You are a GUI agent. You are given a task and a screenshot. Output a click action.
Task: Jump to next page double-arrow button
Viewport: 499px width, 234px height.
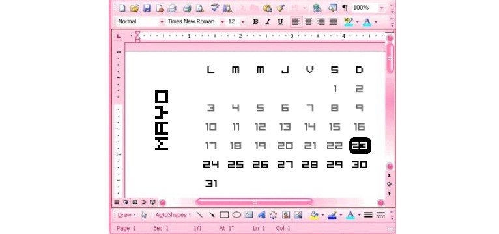tap(389, 193)
